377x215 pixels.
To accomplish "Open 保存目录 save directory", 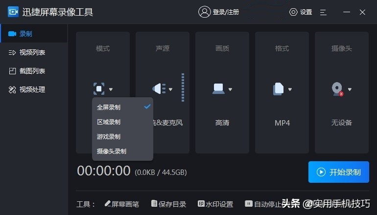I will [x=172, y=204].
